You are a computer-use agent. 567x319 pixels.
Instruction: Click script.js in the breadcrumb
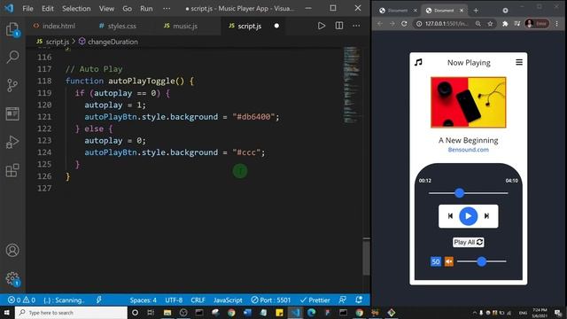tap(57, 42)
